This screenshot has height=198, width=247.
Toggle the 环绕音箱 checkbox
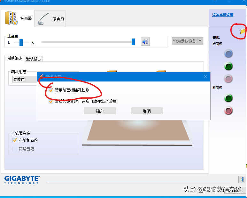click(x=15, y=149)
